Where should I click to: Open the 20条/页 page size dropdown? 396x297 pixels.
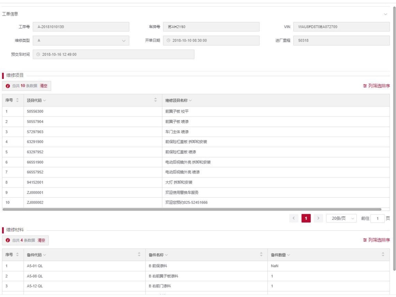[x=341, y=218]
